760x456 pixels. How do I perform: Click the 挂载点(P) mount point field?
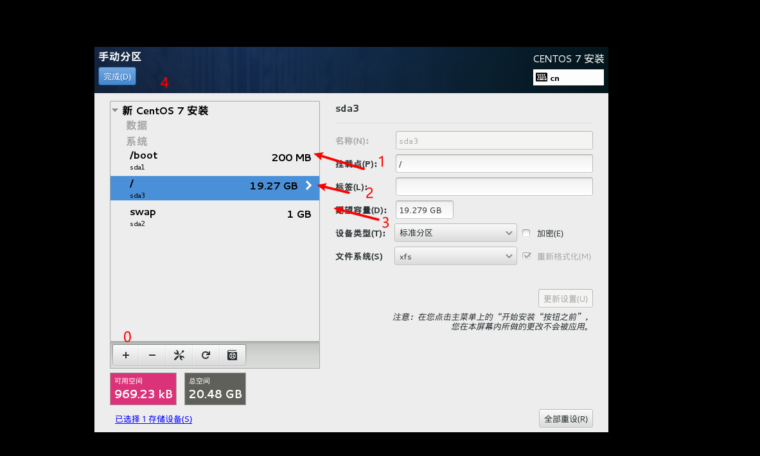pos(494,164)
